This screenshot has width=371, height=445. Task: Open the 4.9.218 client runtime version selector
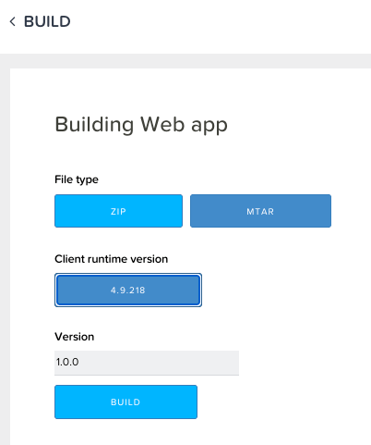tap(128, 290)
